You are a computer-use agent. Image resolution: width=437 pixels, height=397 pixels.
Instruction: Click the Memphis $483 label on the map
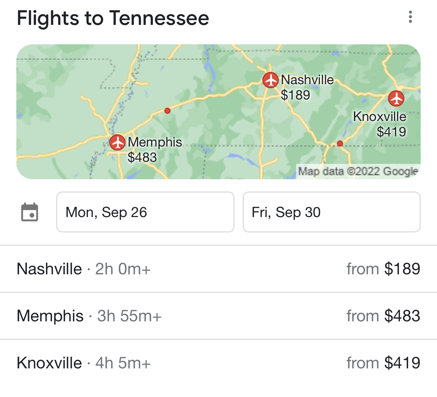[142, 157]
